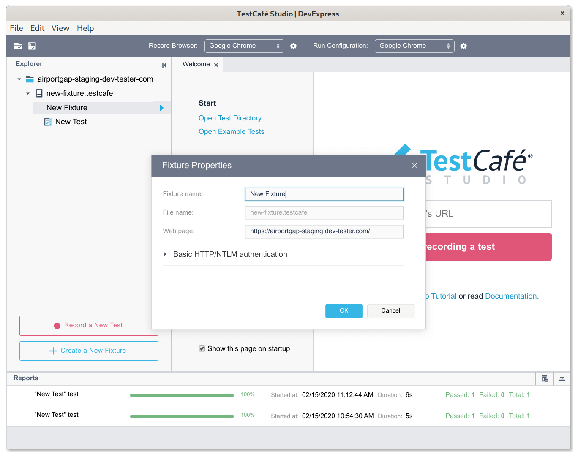Click progress bar of 11:12:44 AM report

182,395
